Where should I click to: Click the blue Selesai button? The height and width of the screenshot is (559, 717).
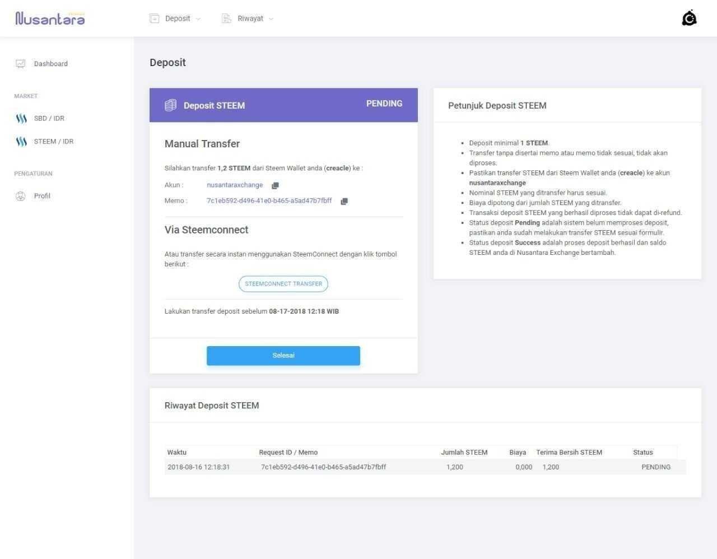pos(283,356)
